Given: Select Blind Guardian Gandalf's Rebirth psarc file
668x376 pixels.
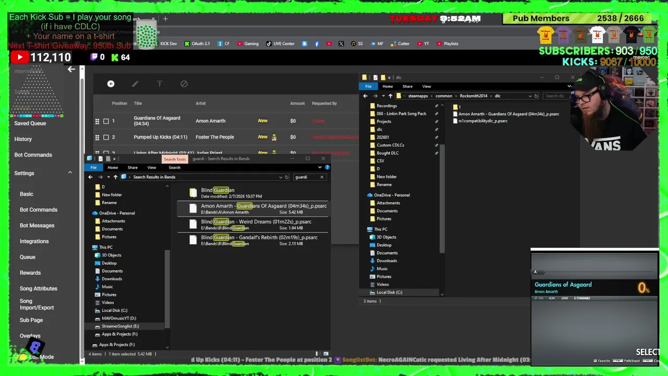Looking at the screenshot, I should click(x=253, y=240).
